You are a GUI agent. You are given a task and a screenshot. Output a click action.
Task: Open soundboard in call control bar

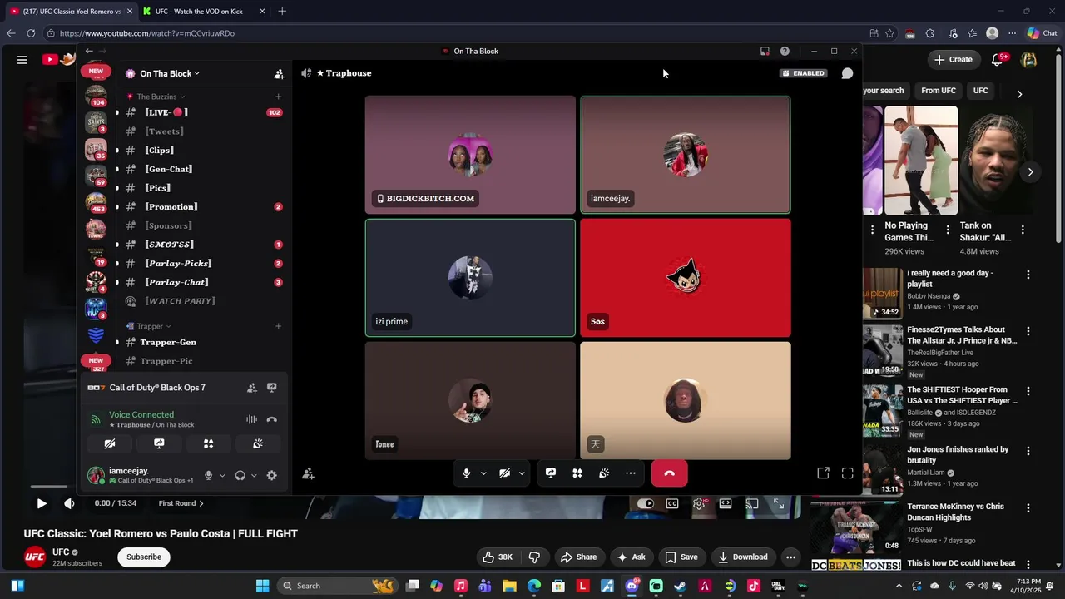pyautogui.click(x=604, y=473)
